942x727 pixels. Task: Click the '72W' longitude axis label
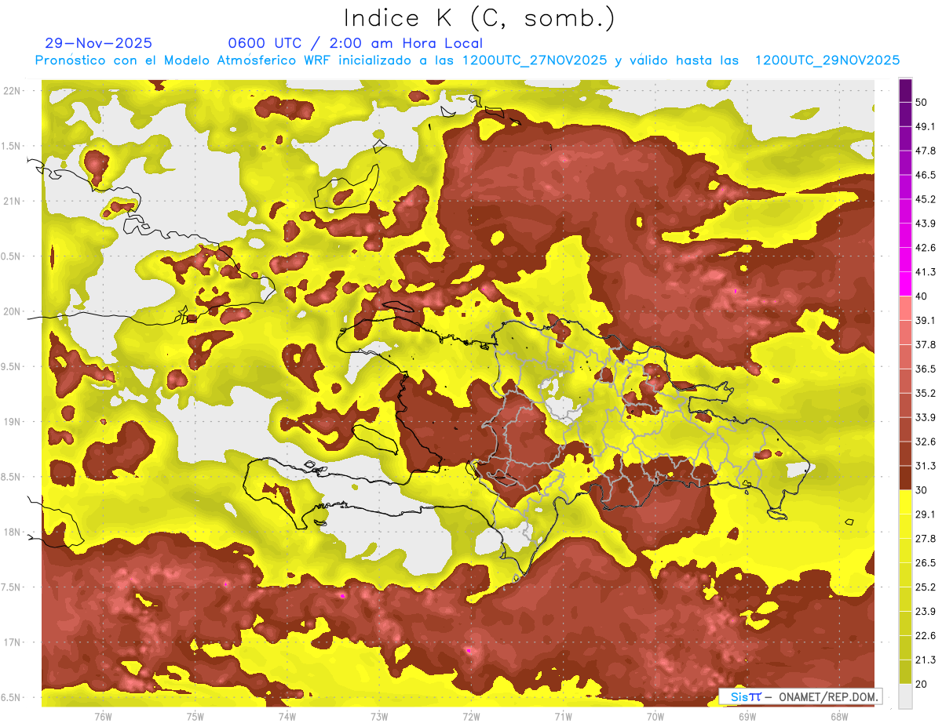pyautogui.click(x=471, y=716)
